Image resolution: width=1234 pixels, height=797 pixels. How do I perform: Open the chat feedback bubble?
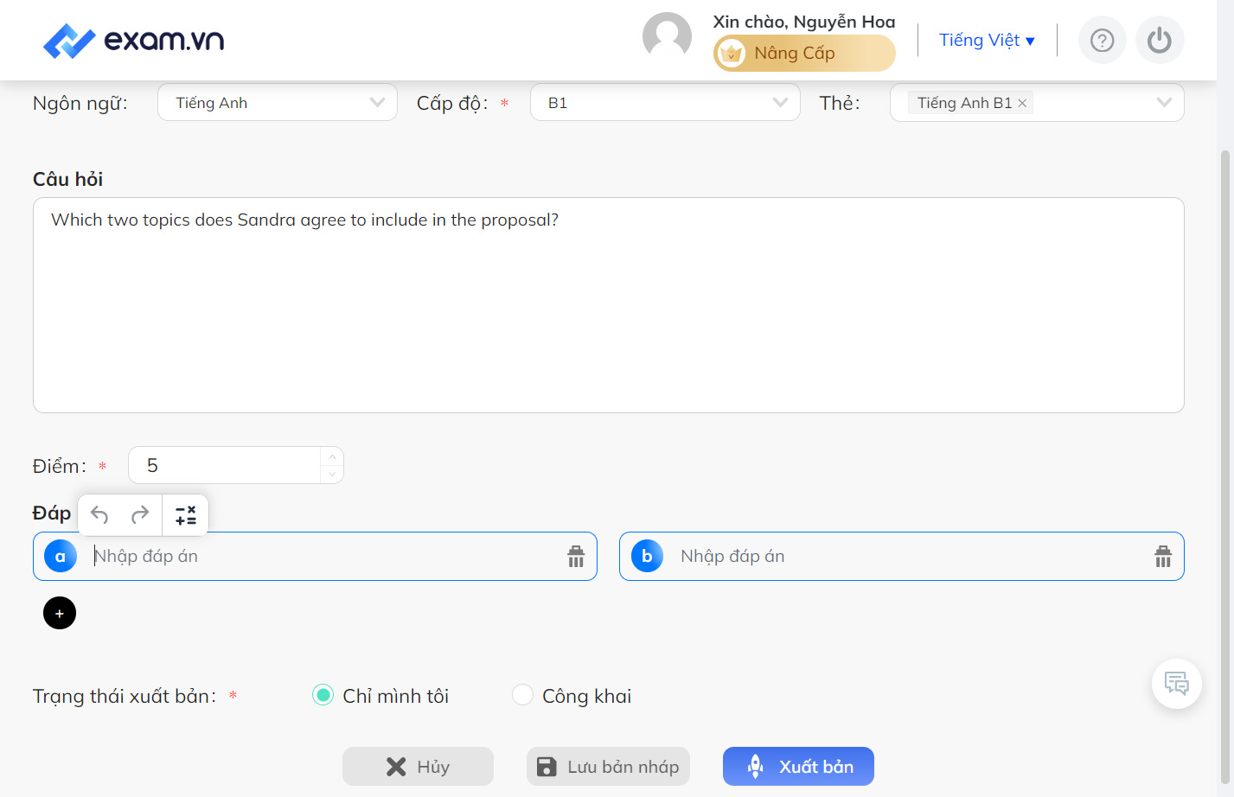tap(1177, 684)
